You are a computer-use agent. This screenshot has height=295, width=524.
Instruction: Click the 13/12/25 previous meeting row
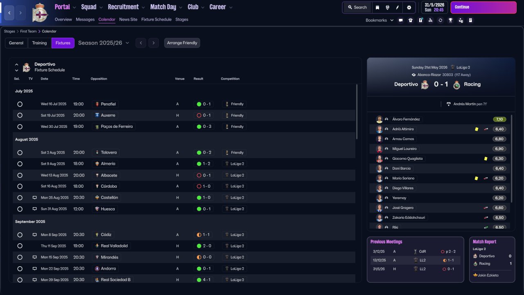click(x=415, y=260)
